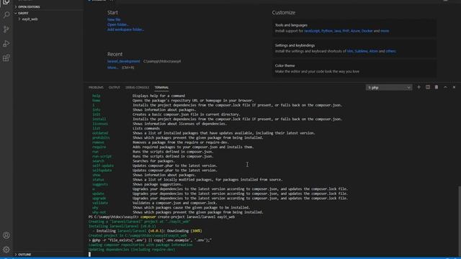
Task: Switch to the OUTPUT tab
Action: click(115, 88)
